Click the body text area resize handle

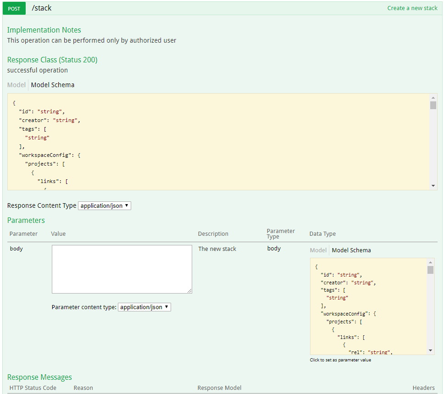[189, 291]
